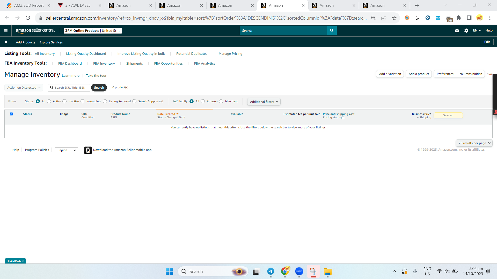The width and height of the screenshot is (497, 279).
Task: Open the Chrome extensions puzzle icon
Action: tap(459, 18)
